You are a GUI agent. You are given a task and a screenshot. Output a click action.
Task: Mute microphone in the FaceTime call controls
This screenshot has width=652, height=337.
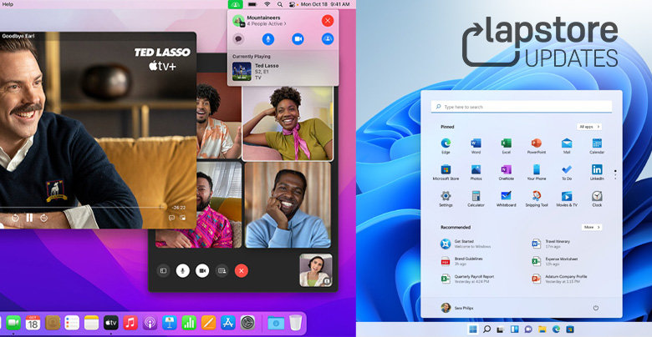click(182, 270)
